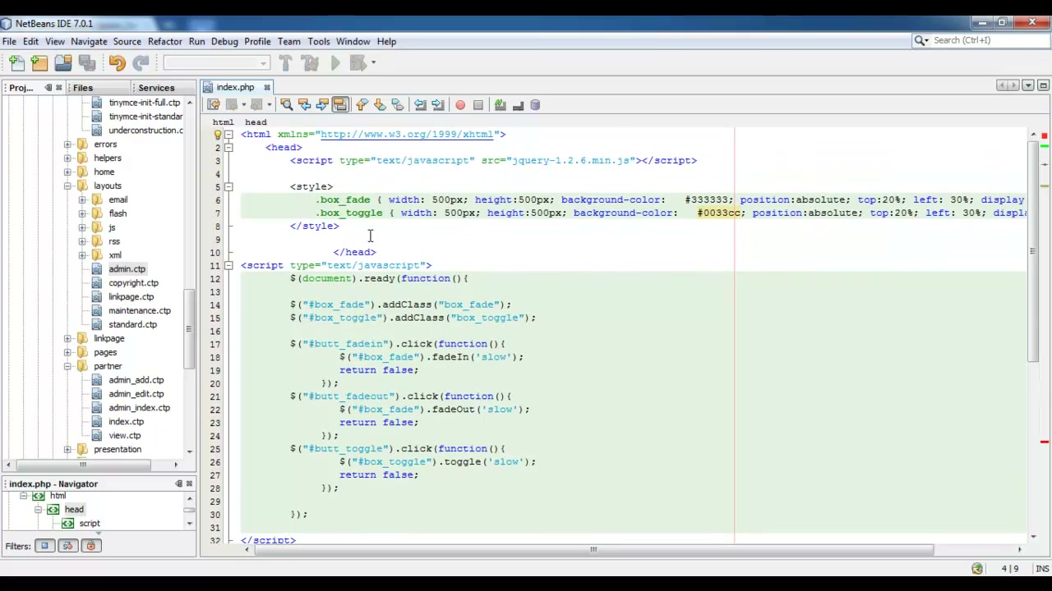This screenshot has height=591, width=1052.
Task: Click the status bar notification icon
Action: click(977, 569)
